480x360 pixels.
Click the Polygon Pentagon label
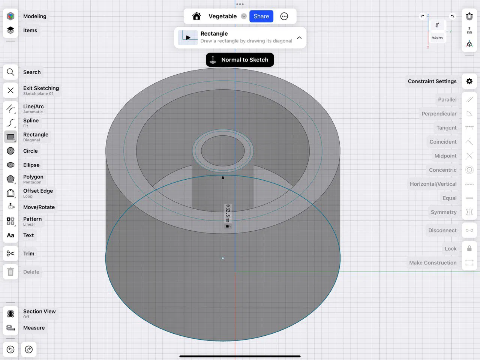pyautogui.click(x=33, y=179)
